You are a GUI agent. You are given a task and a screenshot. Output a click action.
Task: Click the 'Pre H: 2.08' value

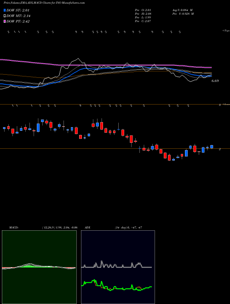143,14
